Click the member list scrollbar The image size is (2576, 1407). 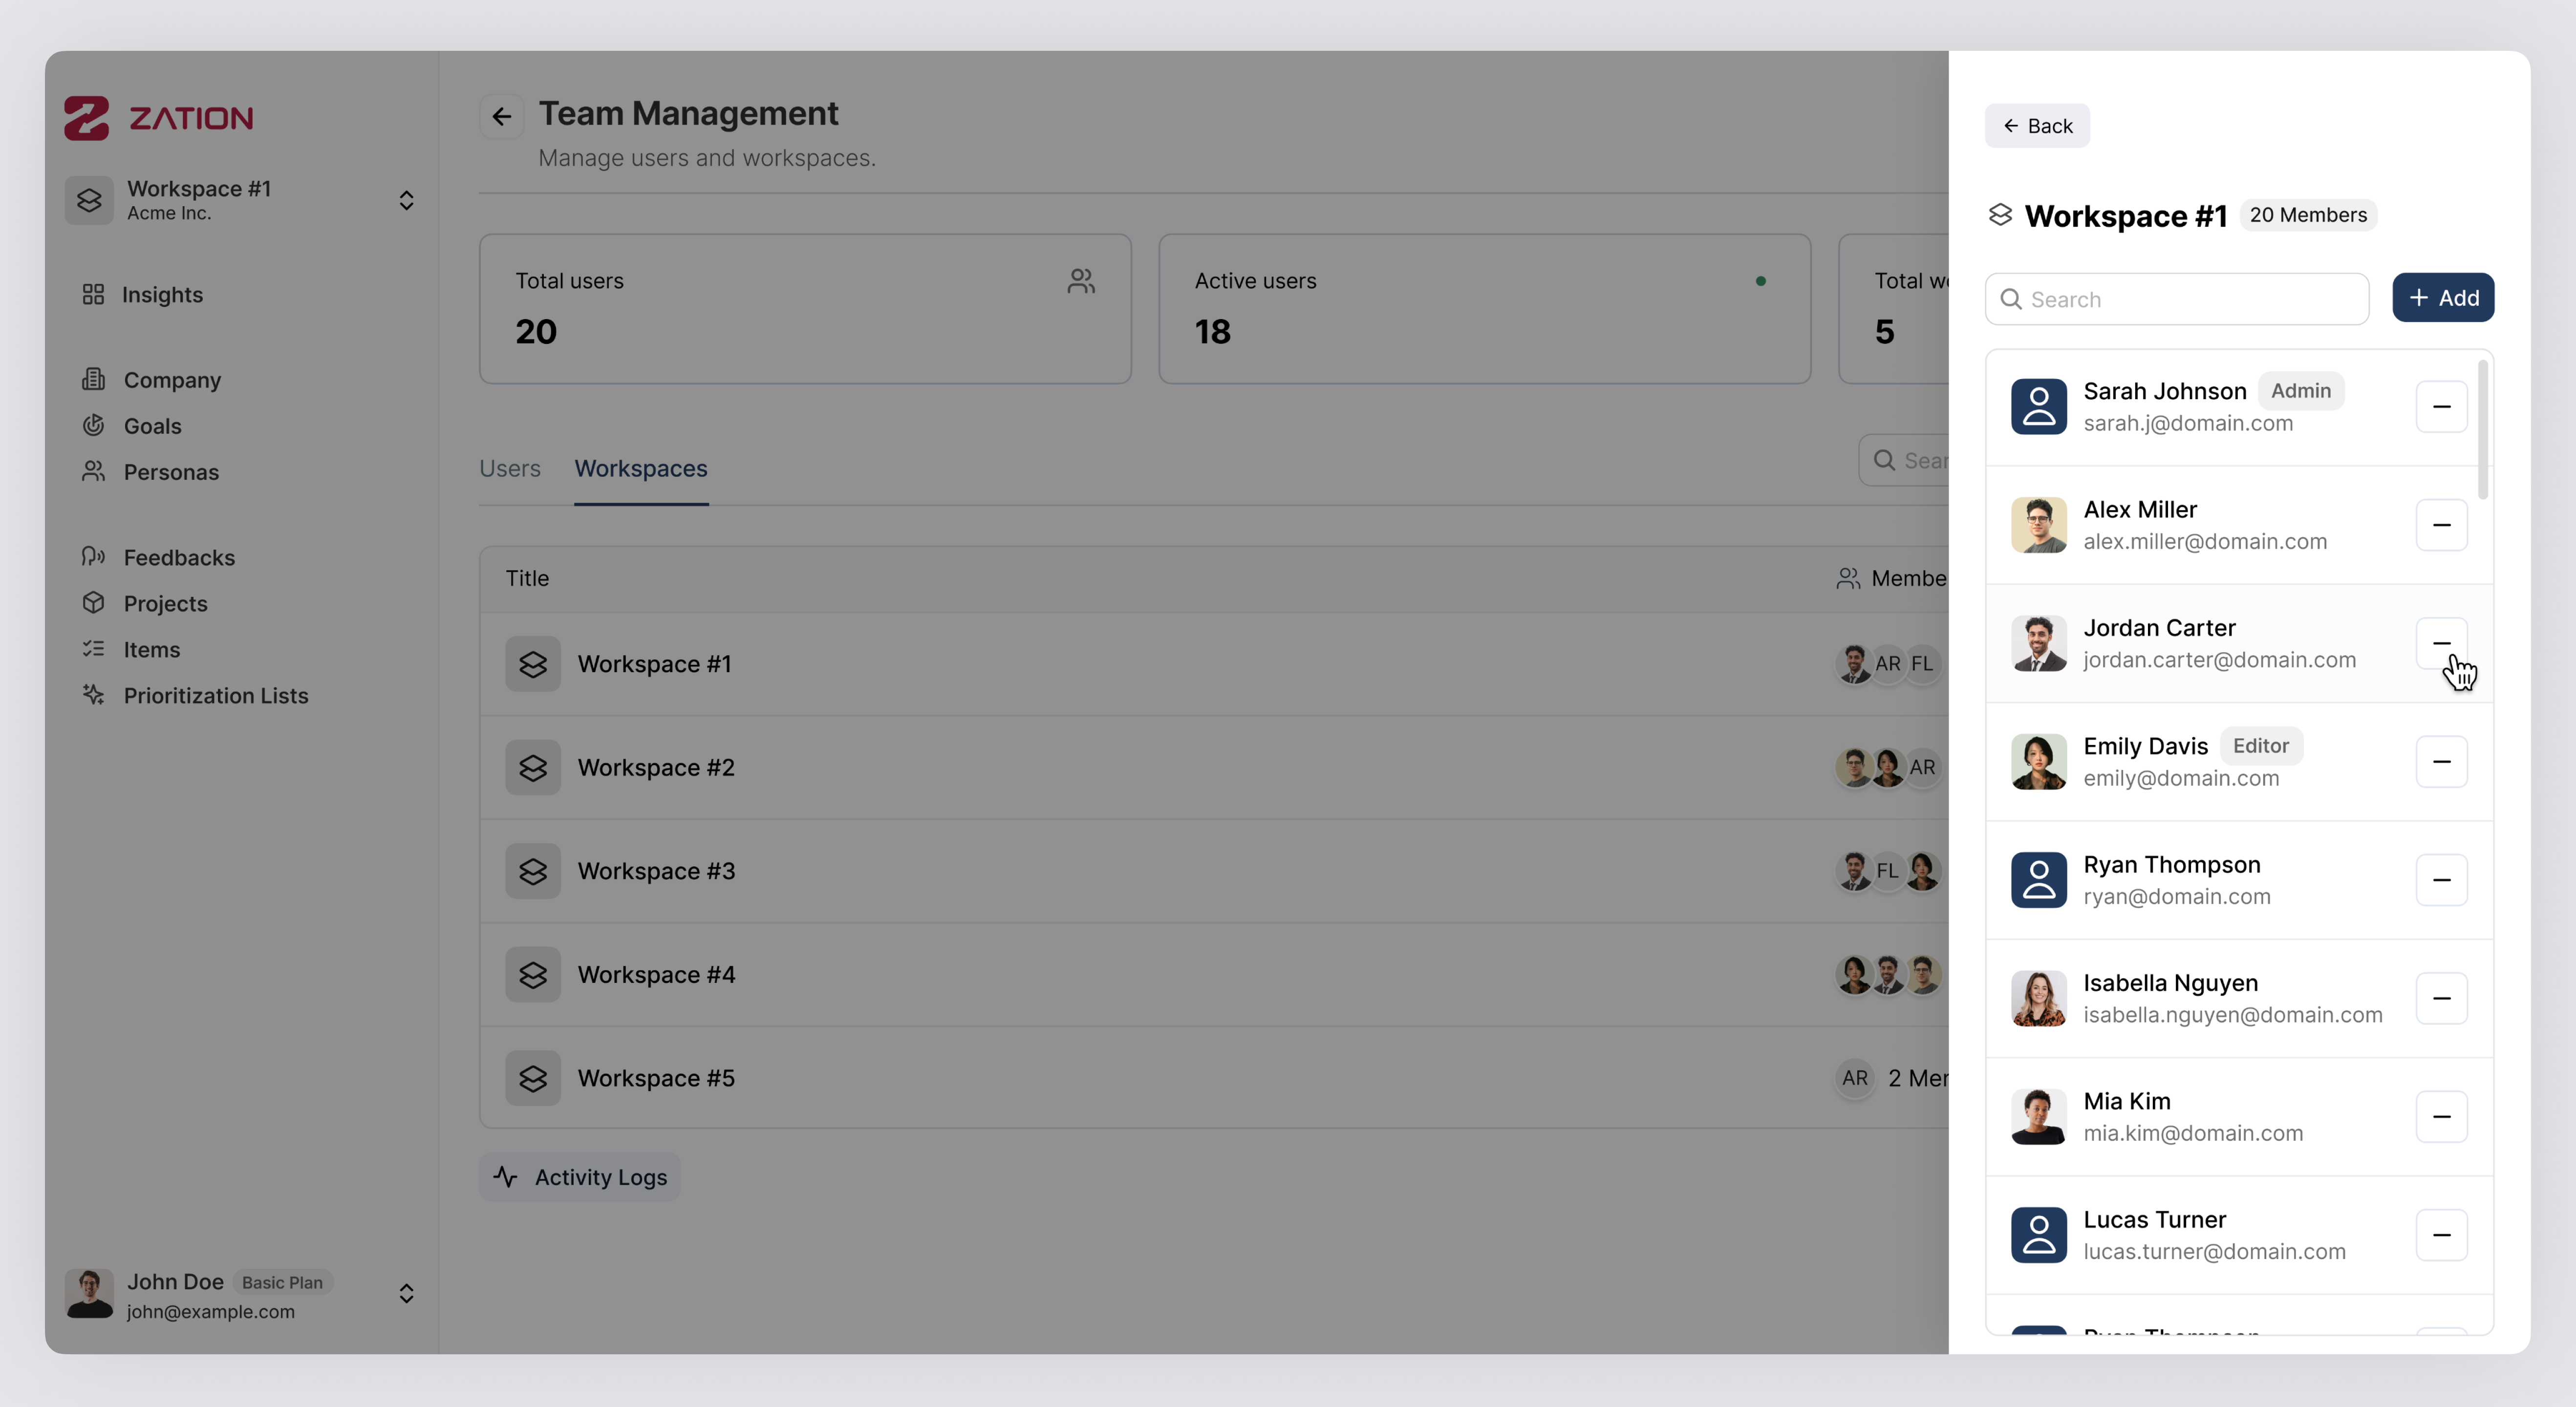point(2483,430)
